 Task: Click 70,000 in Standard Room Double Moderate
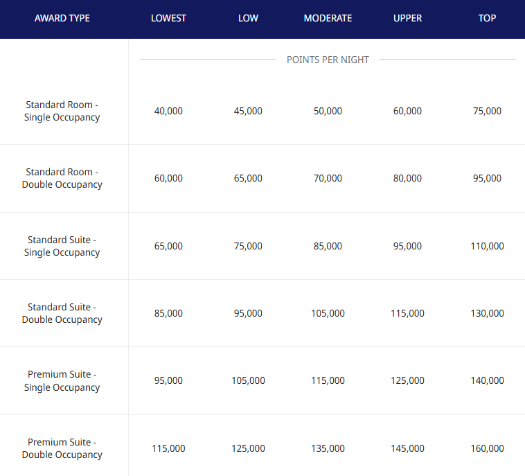[x=328, y=178]
